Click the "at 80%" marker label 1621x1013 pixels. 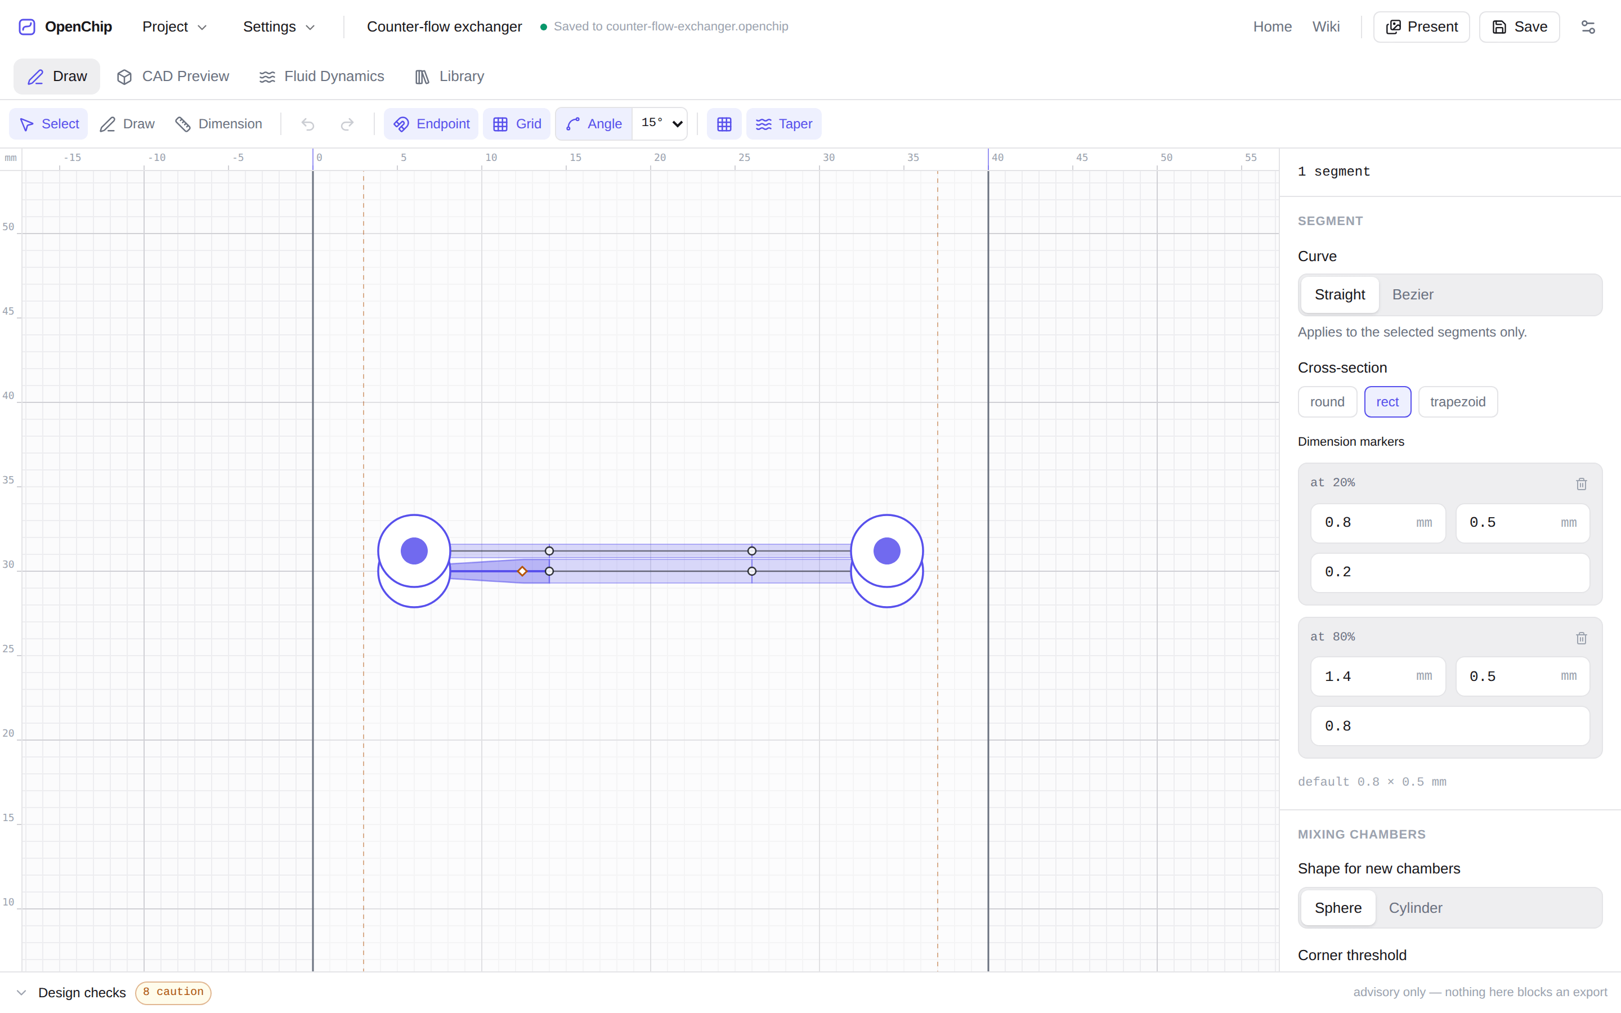click(1332, 637)
